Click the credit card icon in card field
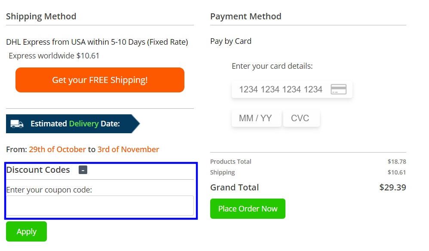The width and height of the screenshot is (429, 251). point(338,89)
